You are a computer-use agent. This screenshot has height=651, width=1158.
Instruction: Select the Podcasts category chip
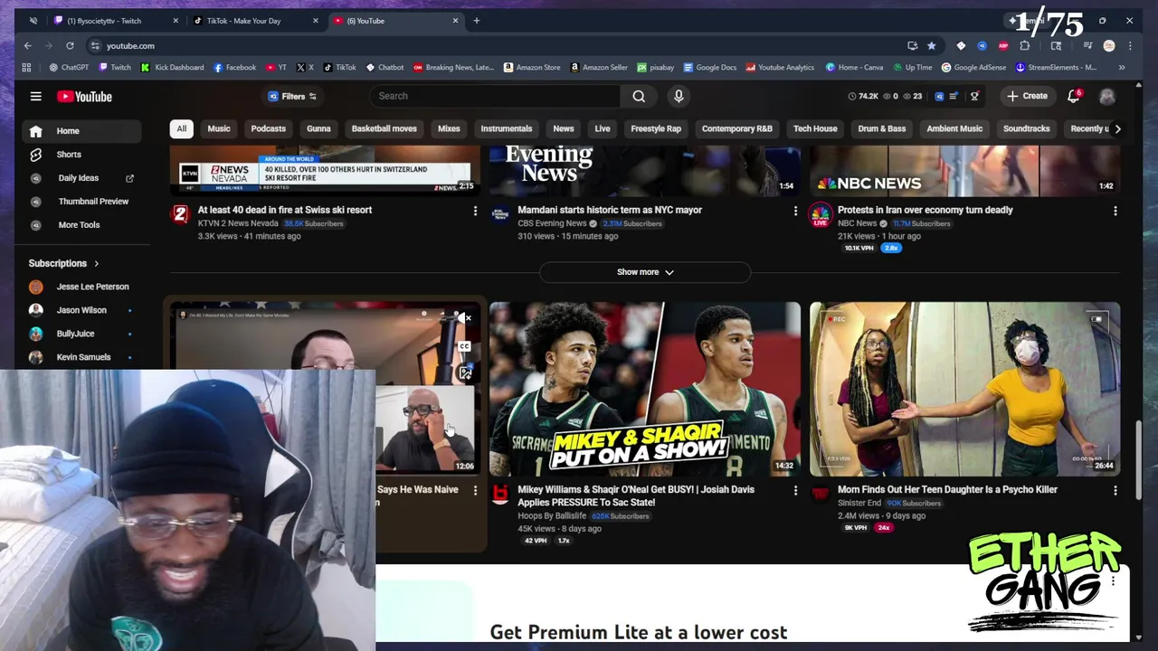tap(268, 128)
